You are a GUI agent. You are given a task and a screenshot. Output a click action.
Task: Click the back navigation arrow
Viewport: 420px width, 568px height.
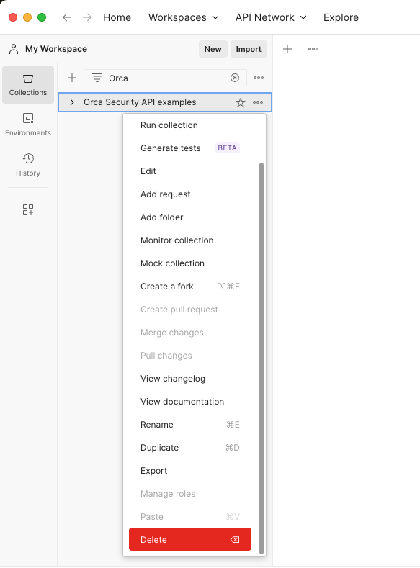[x=67, y=17]
